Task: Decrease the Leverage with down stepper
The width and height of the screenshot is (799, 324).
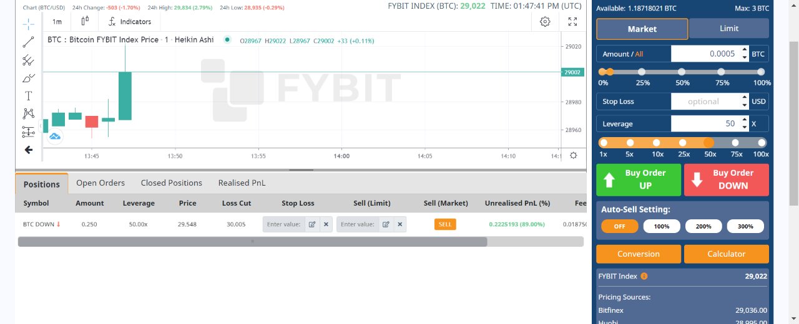Action: (744, 128)
